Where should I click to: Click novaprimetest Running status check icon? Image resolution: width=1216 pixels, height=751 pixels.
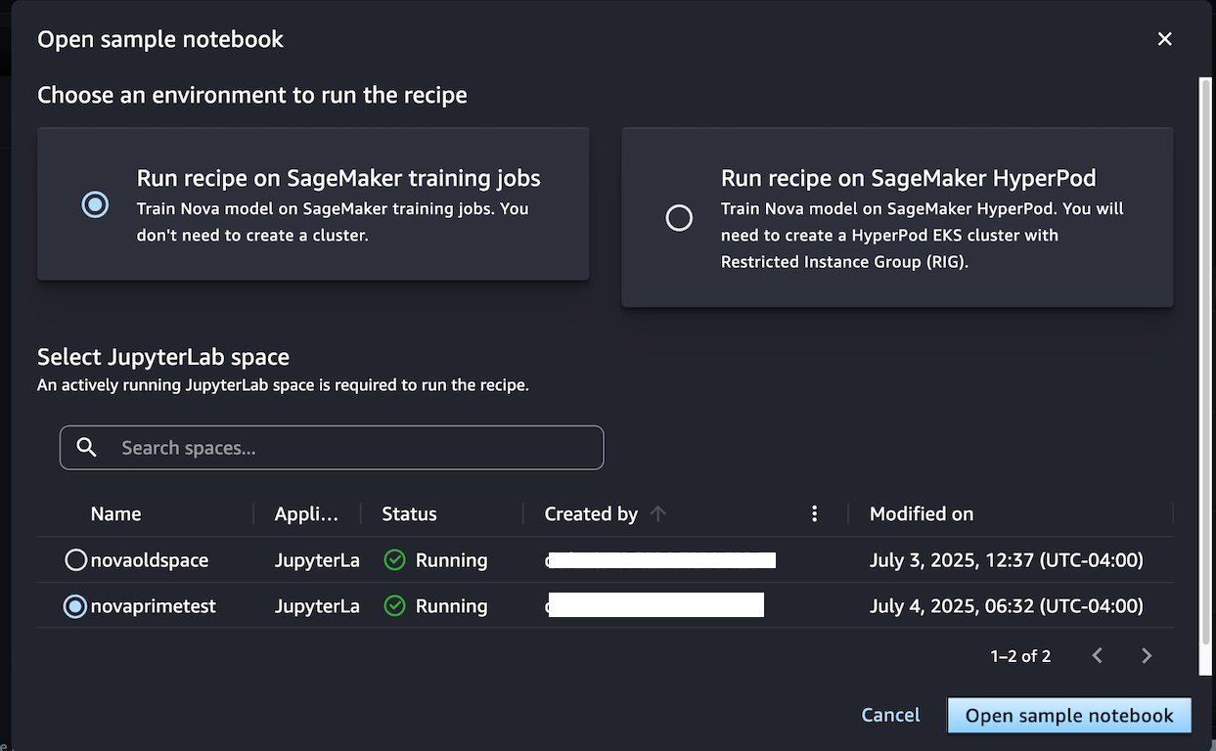click(x=394, y=606)
